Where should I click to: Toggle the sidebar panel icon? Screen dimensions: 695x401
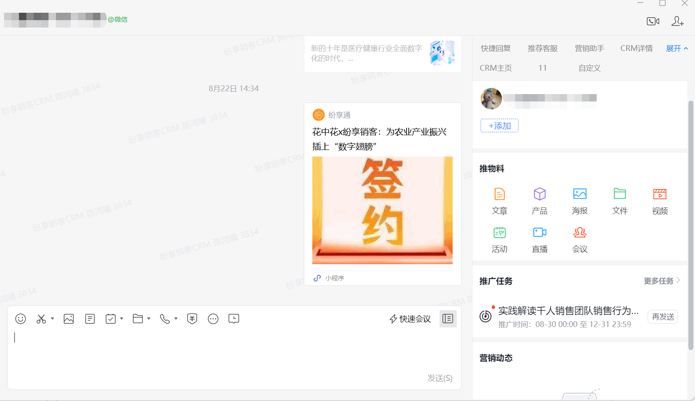coord(448,318)
